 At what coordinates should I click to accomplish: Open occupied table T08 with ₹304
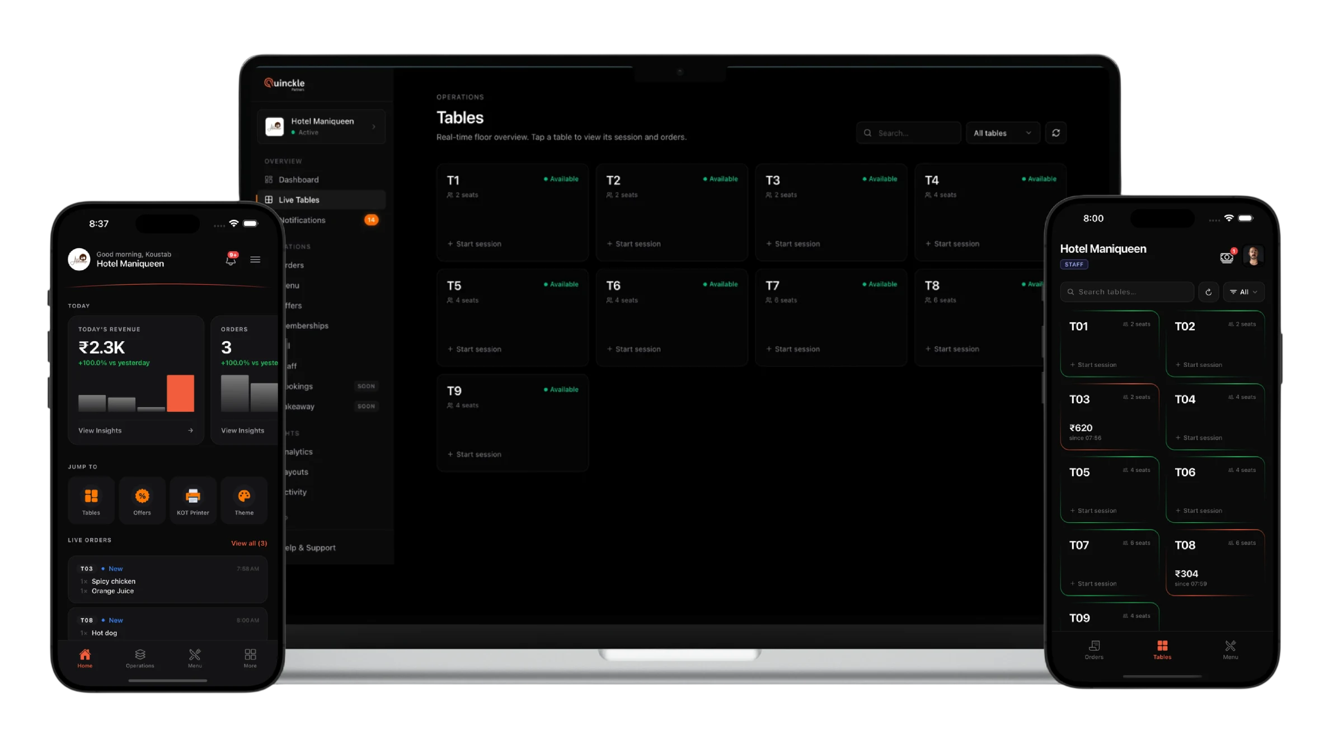(1215, 563)
